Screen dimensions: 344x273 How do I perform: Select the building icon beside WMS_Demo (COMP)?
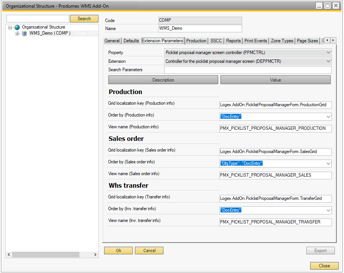click(x=24, y=33)
